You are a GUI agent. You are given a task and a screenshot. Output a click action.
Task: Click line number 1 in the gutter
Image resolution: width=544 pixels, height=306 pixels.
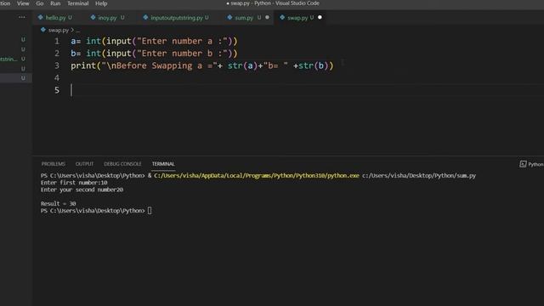[57, 42]
